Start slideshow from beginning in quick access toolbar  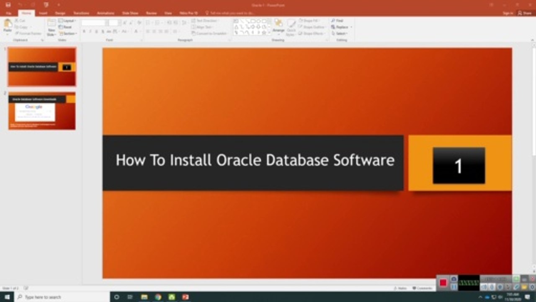(46, 5)
